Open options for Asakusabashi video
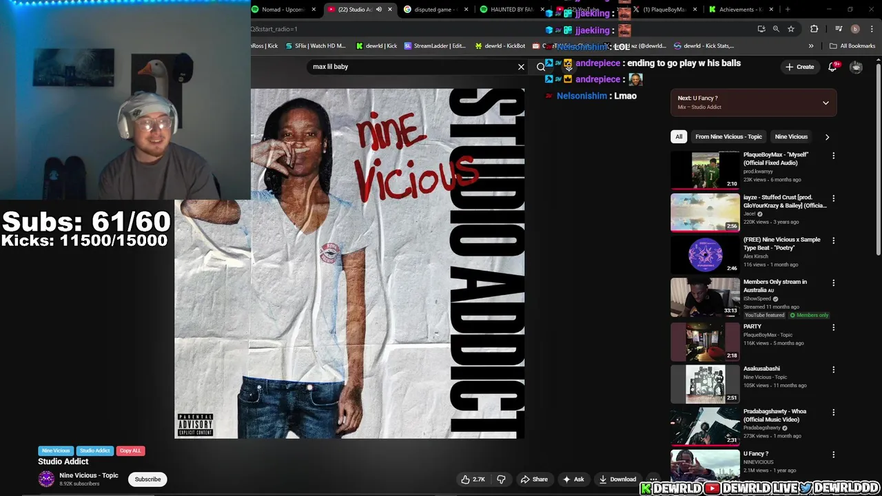Image resolution: width=882 pixels, height=496 pixels. pos(833,370)
